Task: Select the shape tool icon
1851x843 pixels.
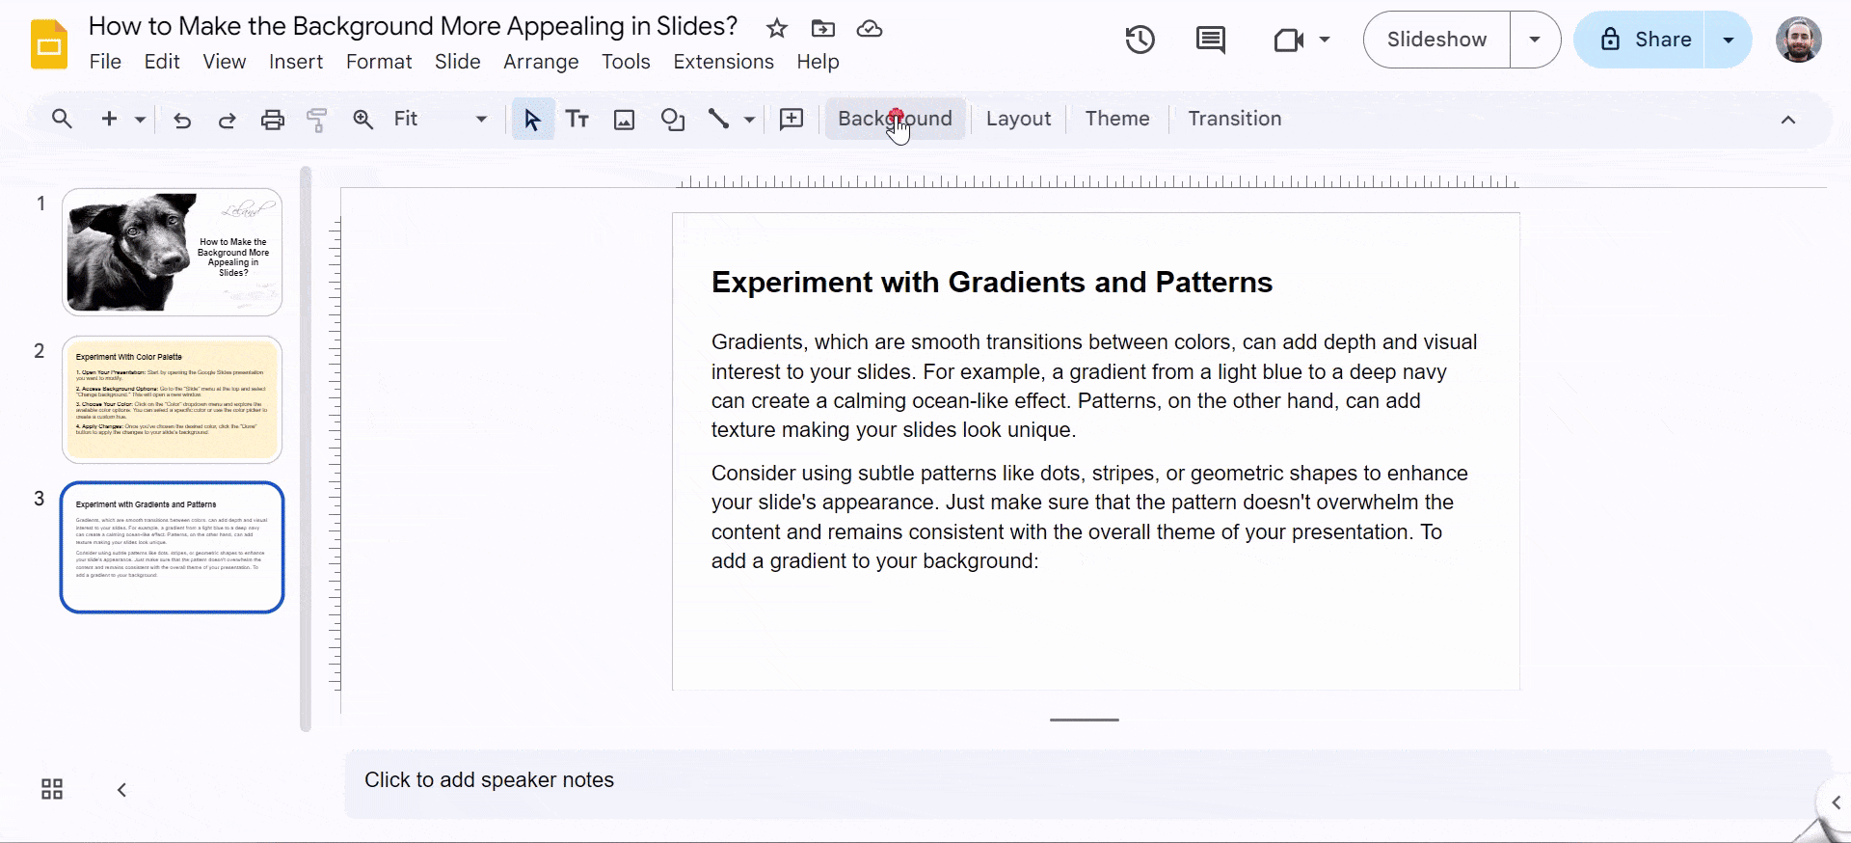Action: [x=672, y=120]
